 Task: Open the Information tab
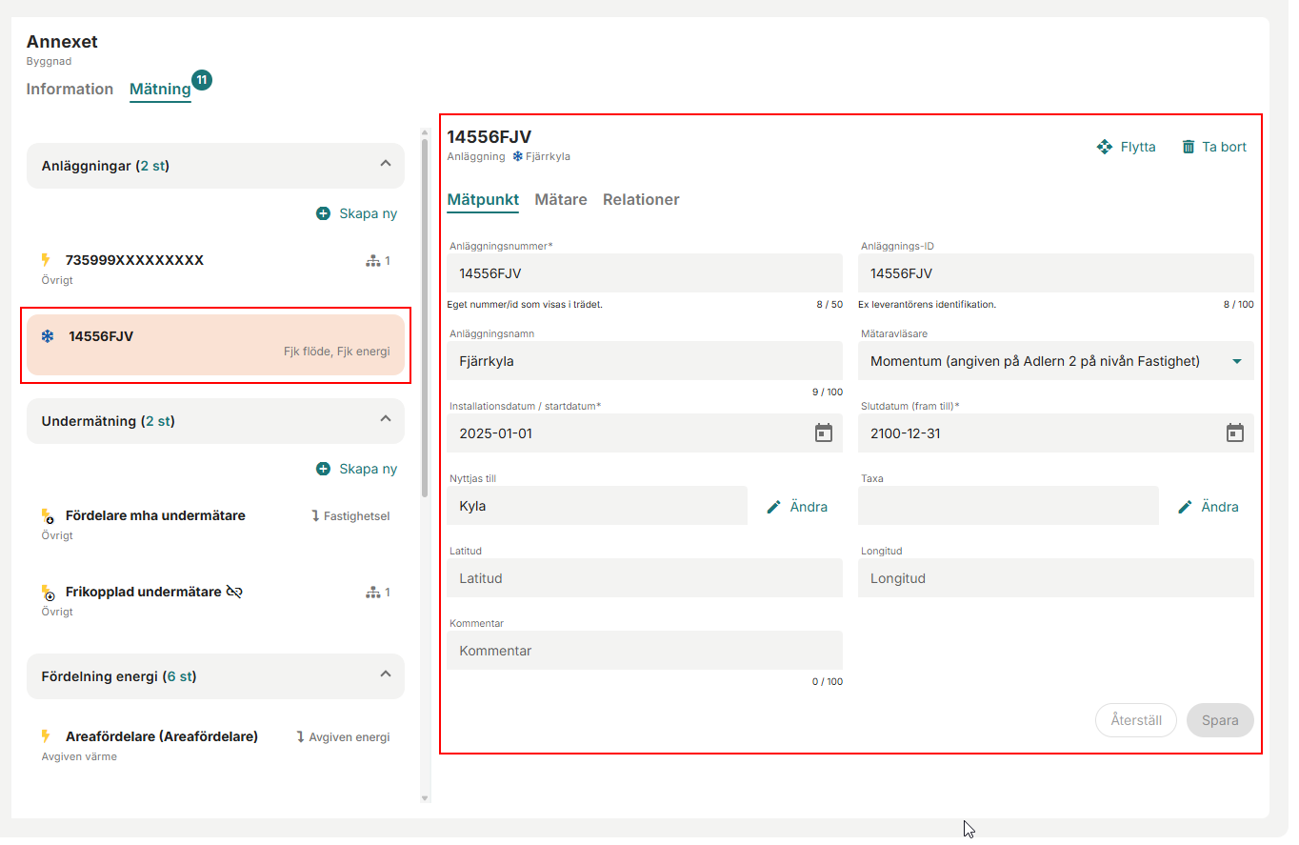[70, 90]
